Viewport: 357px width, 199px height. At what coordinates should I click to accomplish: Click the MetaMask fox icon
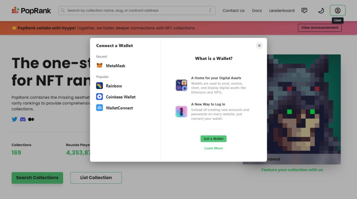[99, 65]
